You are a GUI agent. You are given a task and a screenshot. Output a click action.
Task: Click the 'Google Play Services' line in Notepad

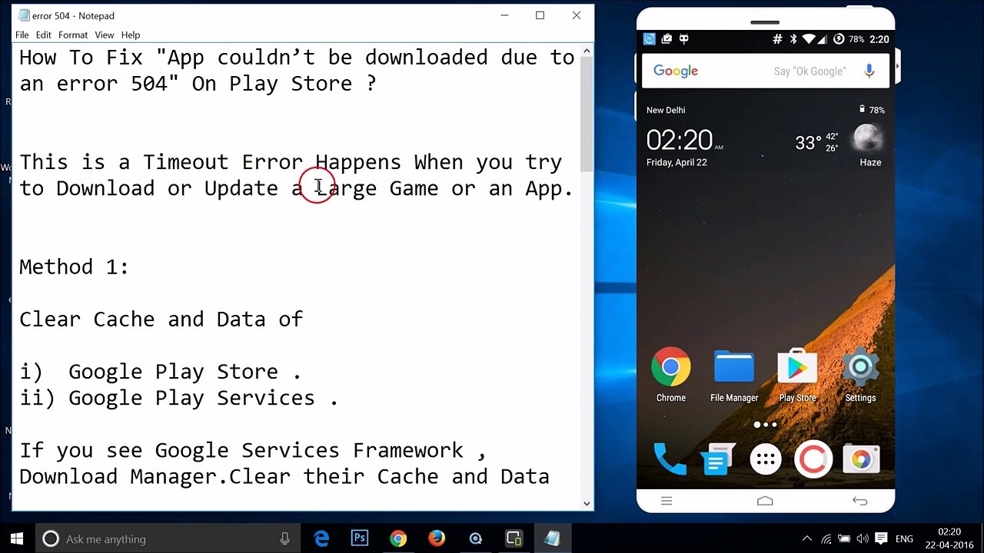(178, 398)
